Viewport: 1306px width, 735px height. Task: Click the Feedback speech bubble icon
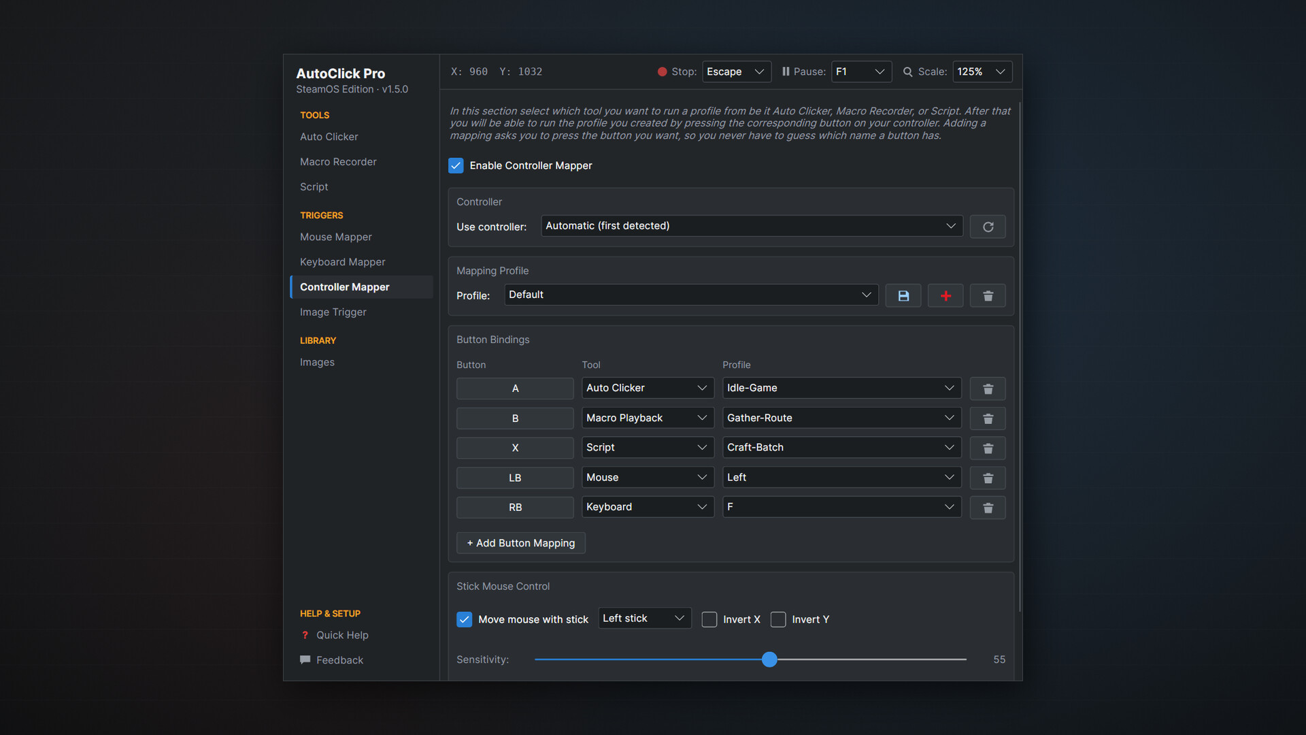(x=305, y=659)
